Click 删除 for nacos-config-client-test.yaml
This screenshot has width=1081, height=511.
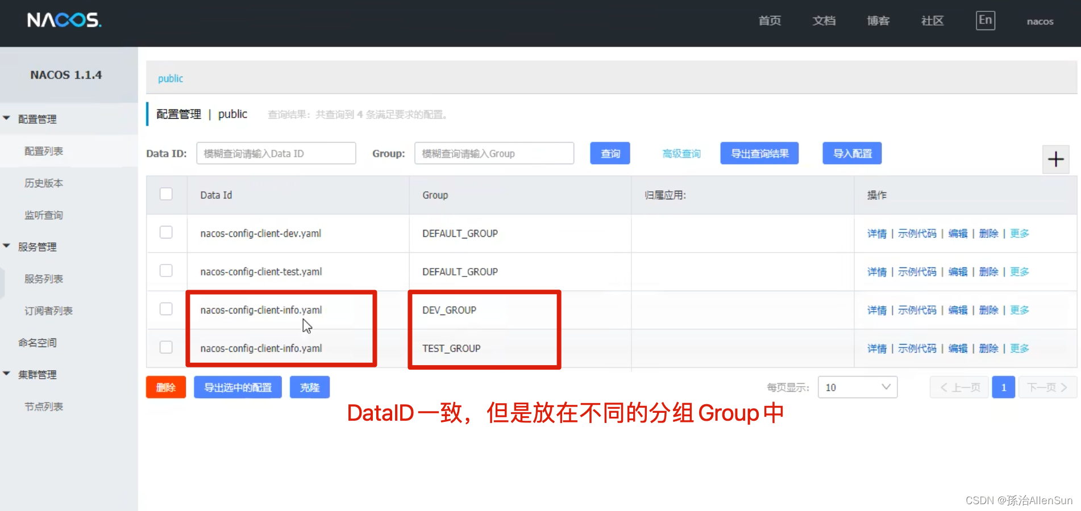[988, 271]
